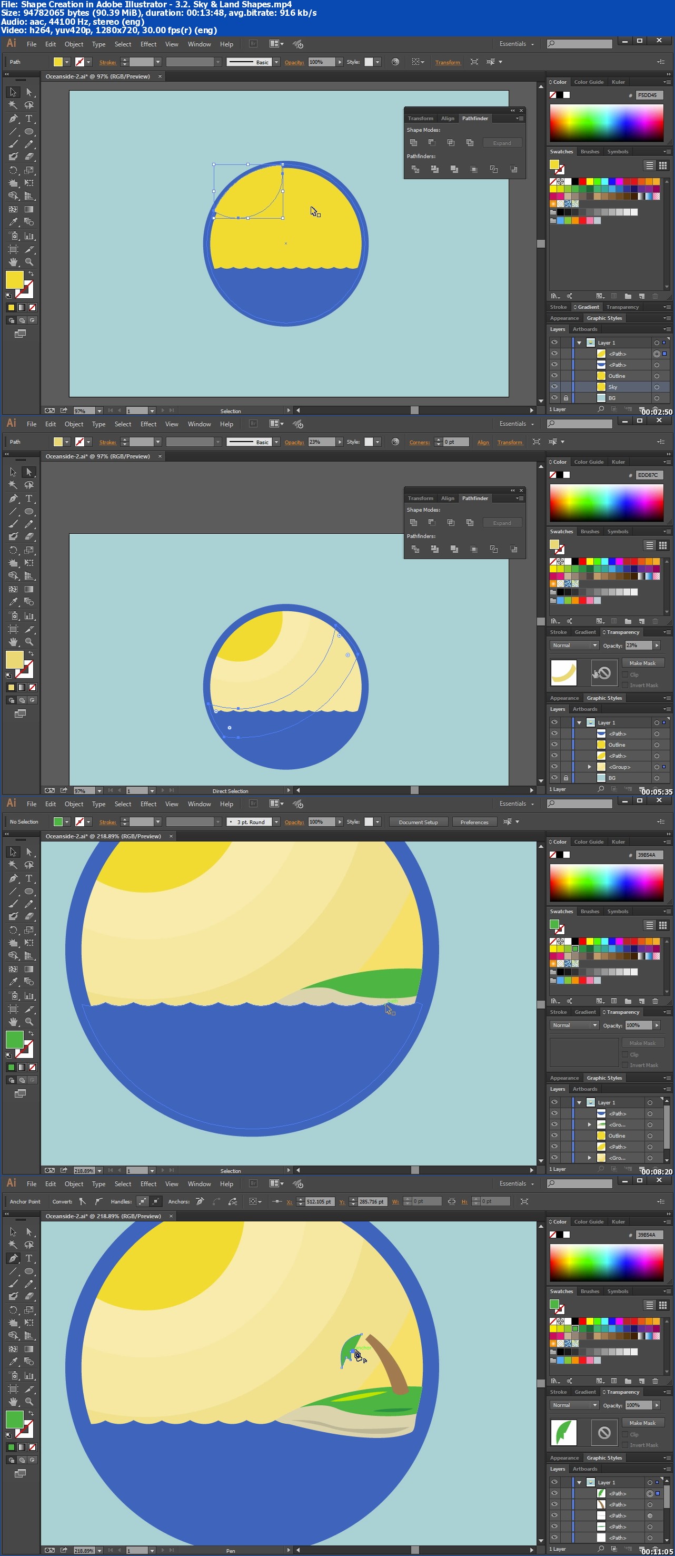The width and height of the screenshot is (675, 1556).
Task: Click the Preferences button in control bar
Action: coord(474,821)
